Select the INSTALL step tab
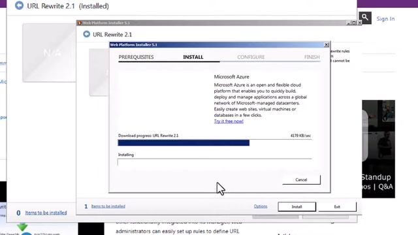 (x=193, y=57)
